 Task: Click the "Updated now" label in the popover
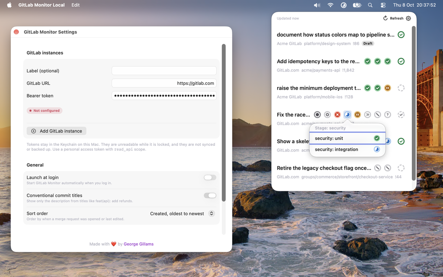(288, 18)
